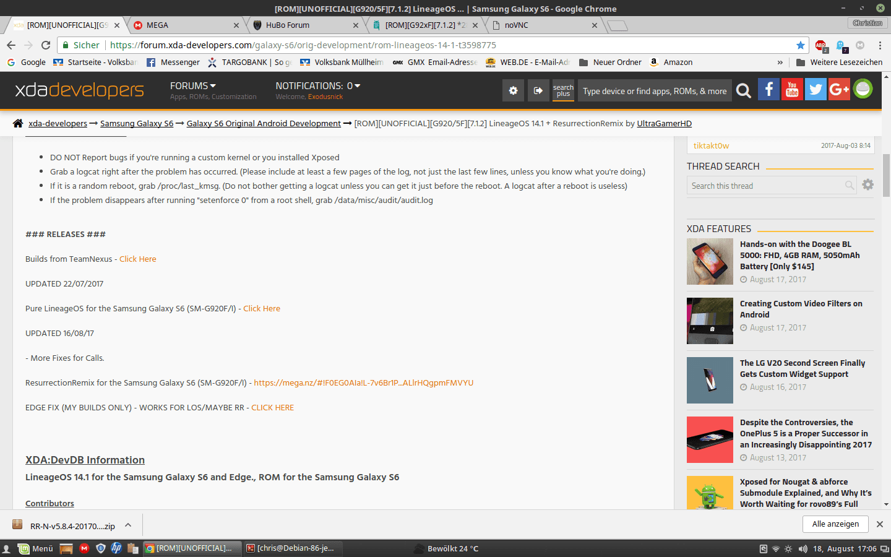
Task: Open the mega.nz ResurrectionRemix download link
Action: click(364, 383)
